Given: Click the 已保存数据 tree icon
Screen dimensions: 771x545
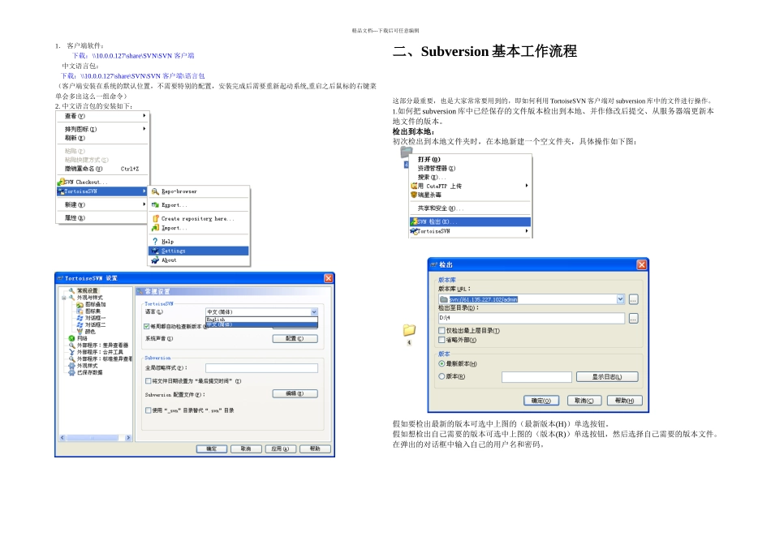Looking at the screenshot, I should (71, 372).
